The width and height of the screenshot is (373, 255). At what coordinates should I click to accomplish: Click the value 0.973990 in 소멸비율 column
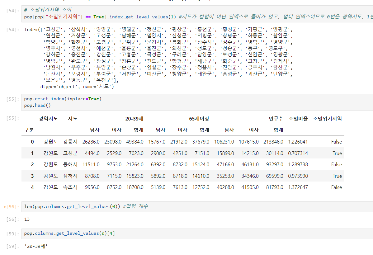click(x=298, y=176)
